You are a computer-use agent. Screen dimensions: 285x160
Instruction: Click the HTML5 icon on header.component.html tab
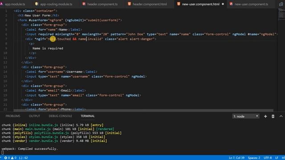129,4
